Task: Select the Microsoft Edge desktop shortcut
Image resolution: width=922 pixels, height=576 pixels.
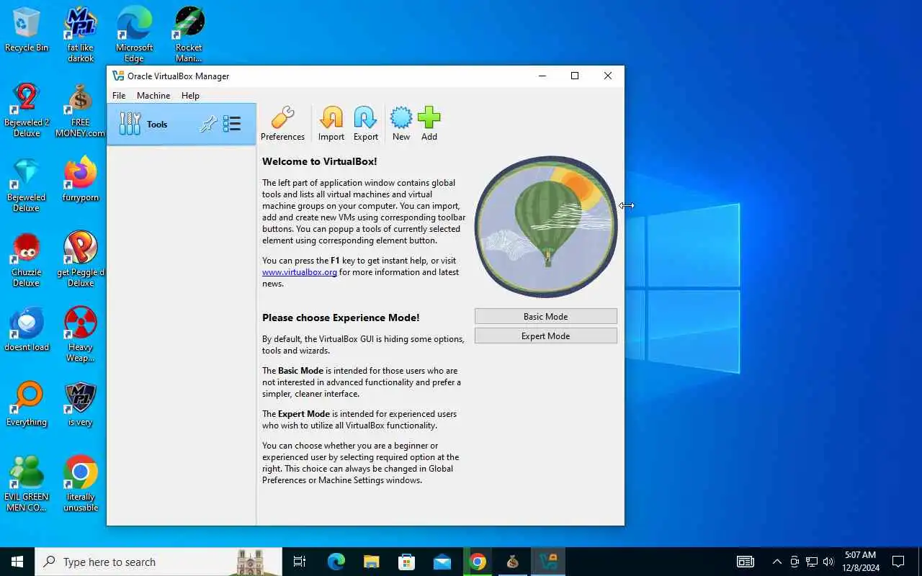Action: (x=135, y=35)
